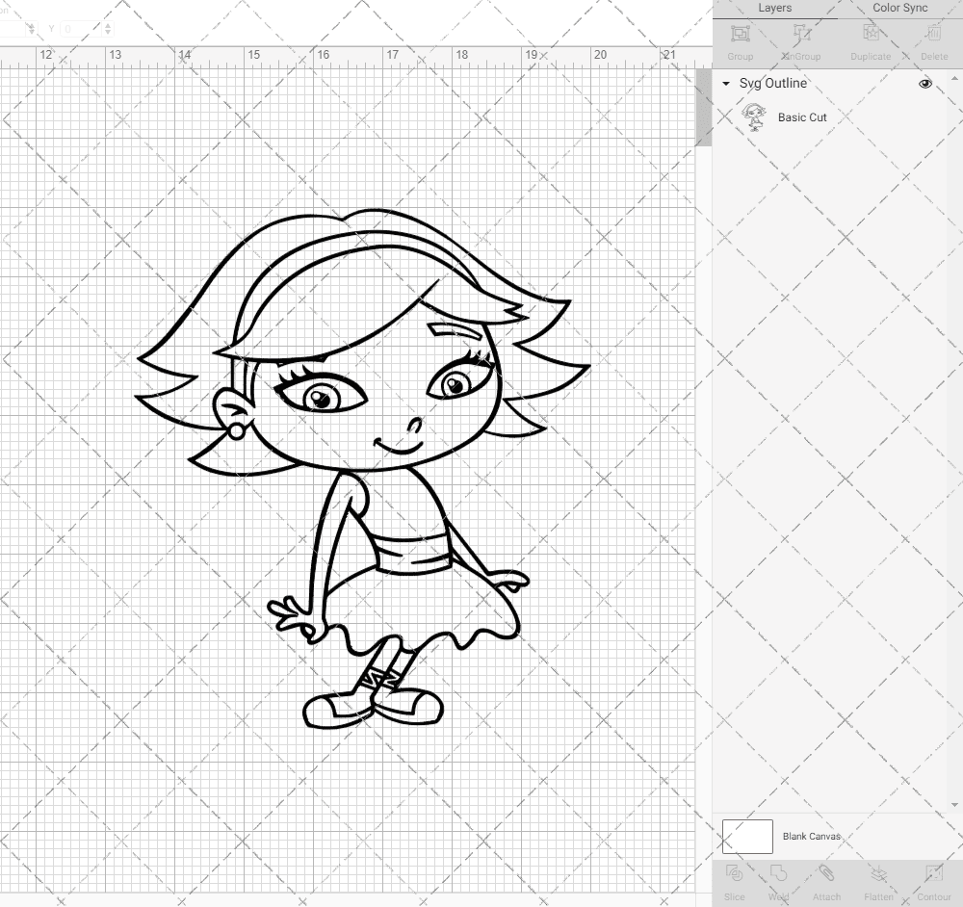The width and height of the screenshot is (963, 907).
Task: Duplicate the selected layer
Action: tap(871, 39)
